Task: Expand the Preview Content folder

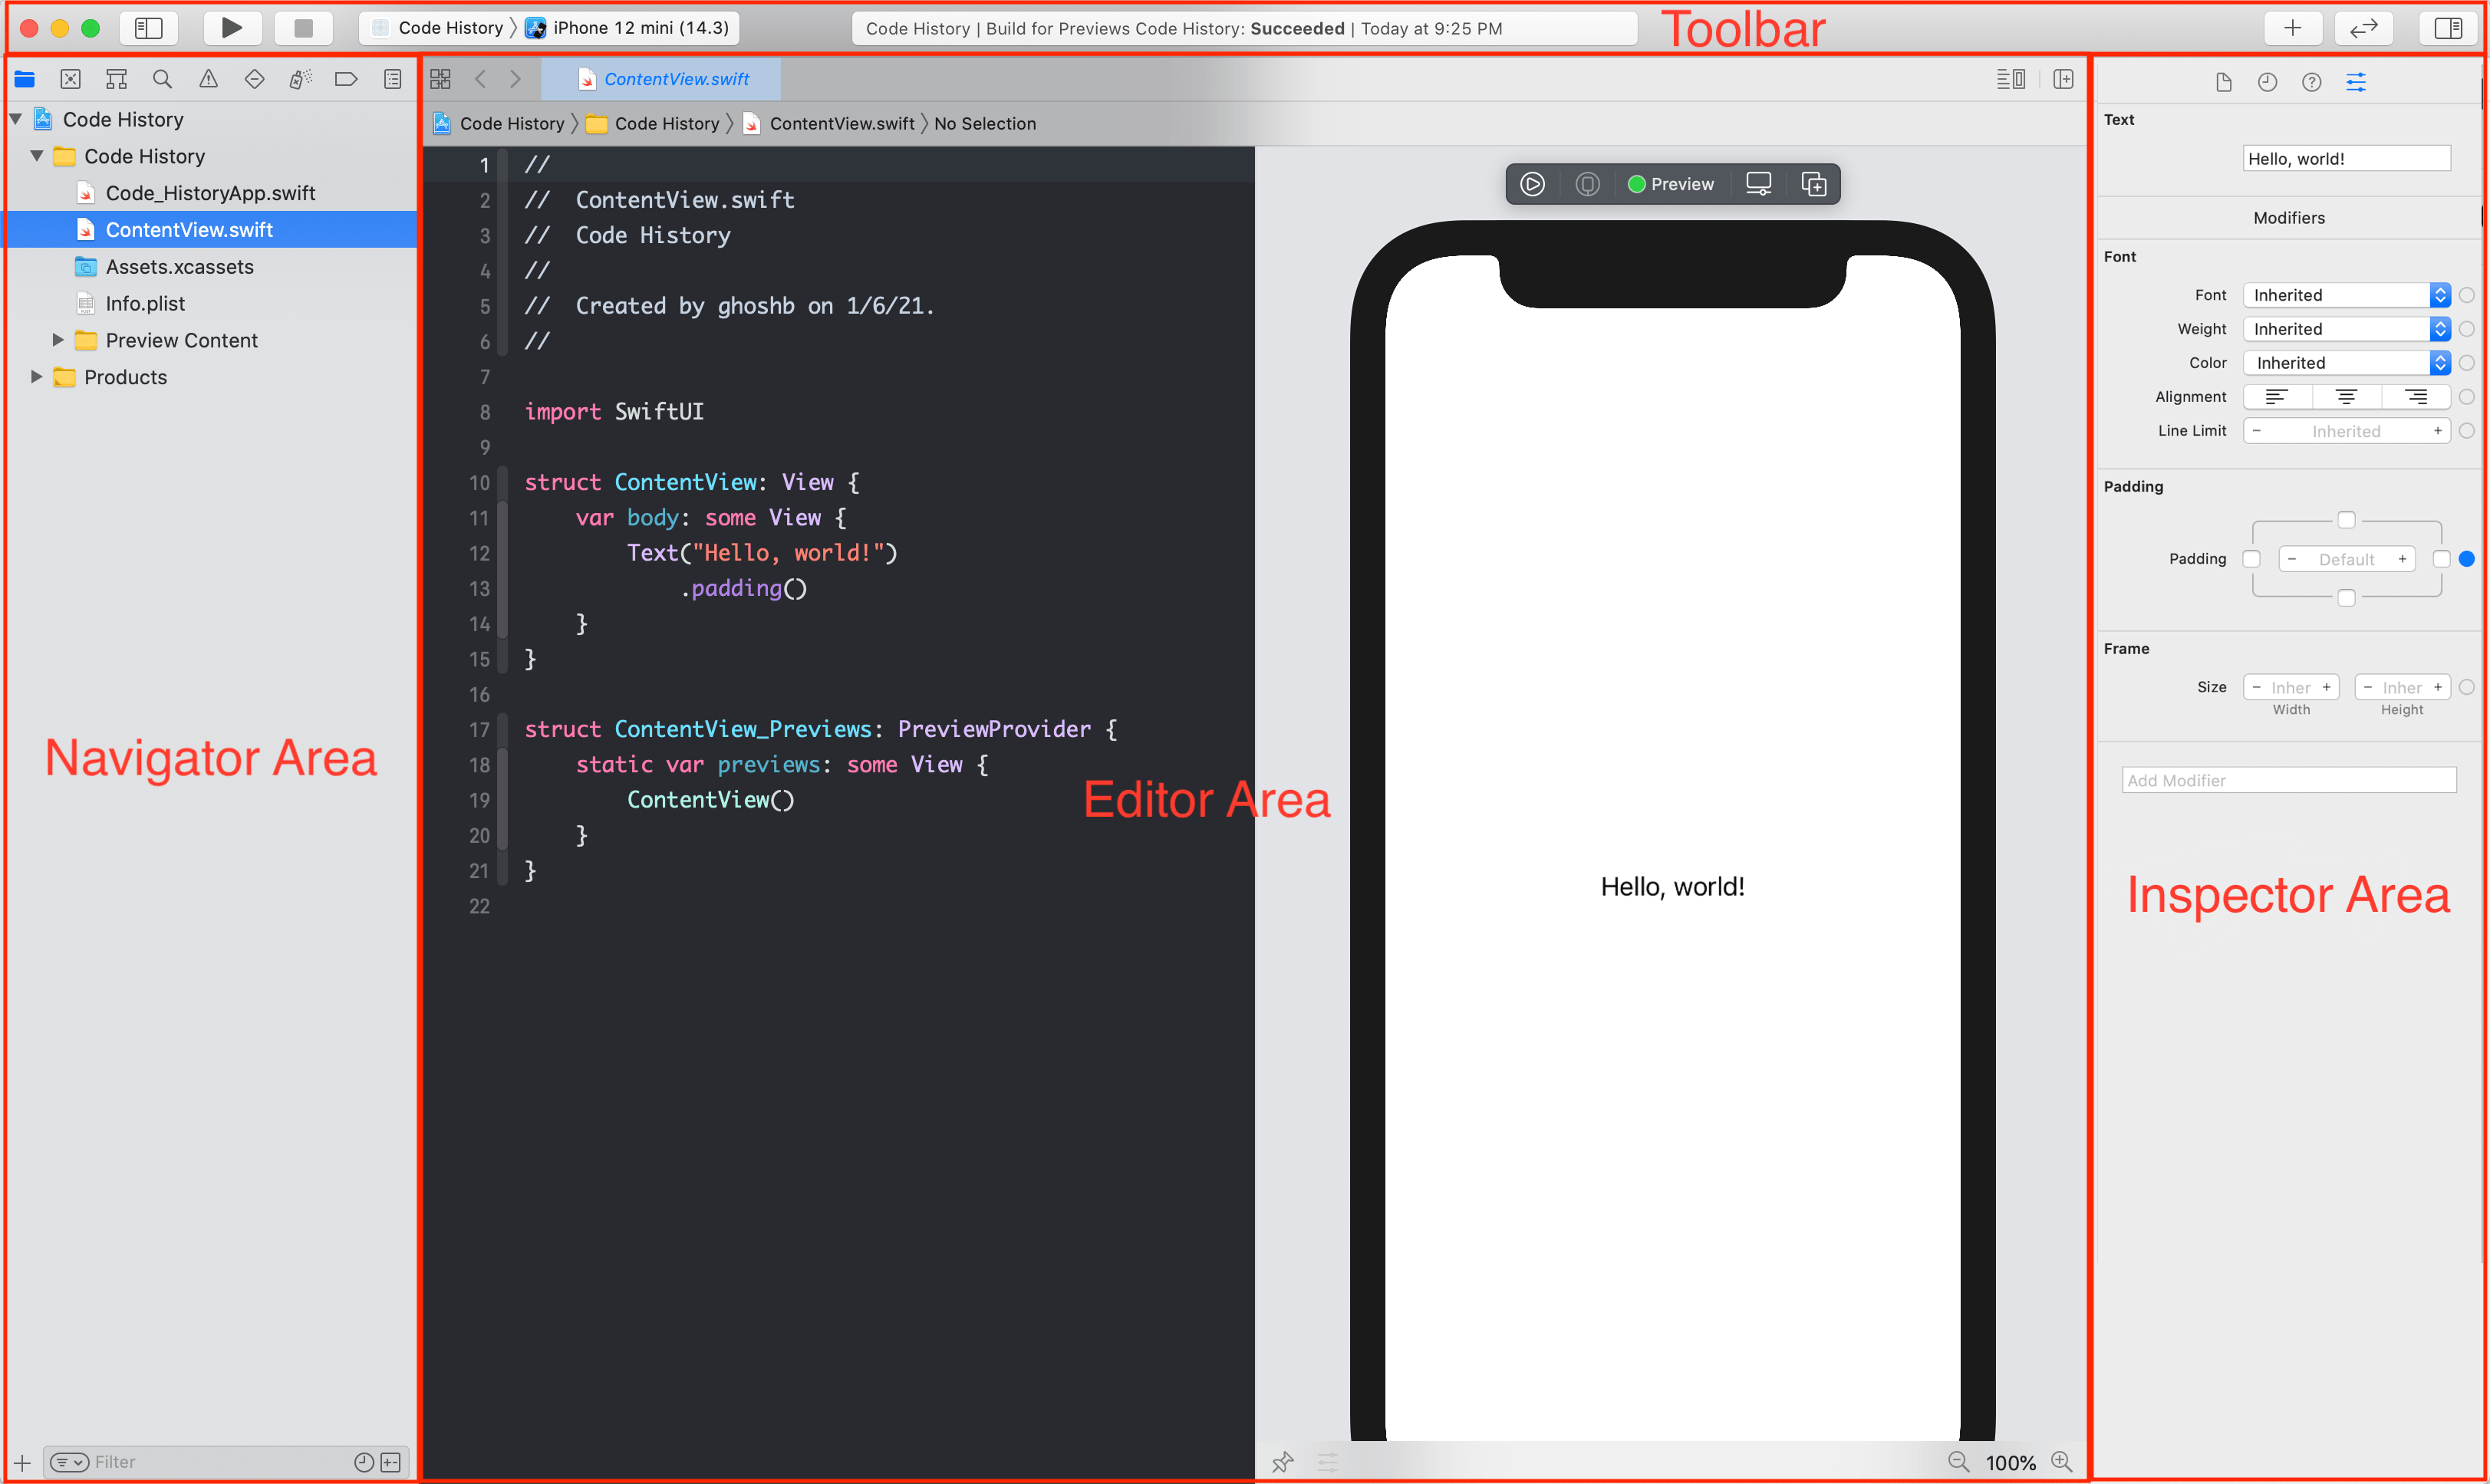Action: click(x=58, y=340)
